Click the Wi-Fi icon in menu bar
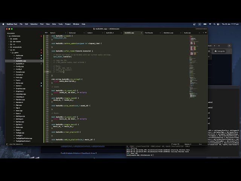 (x=210, y=24)
